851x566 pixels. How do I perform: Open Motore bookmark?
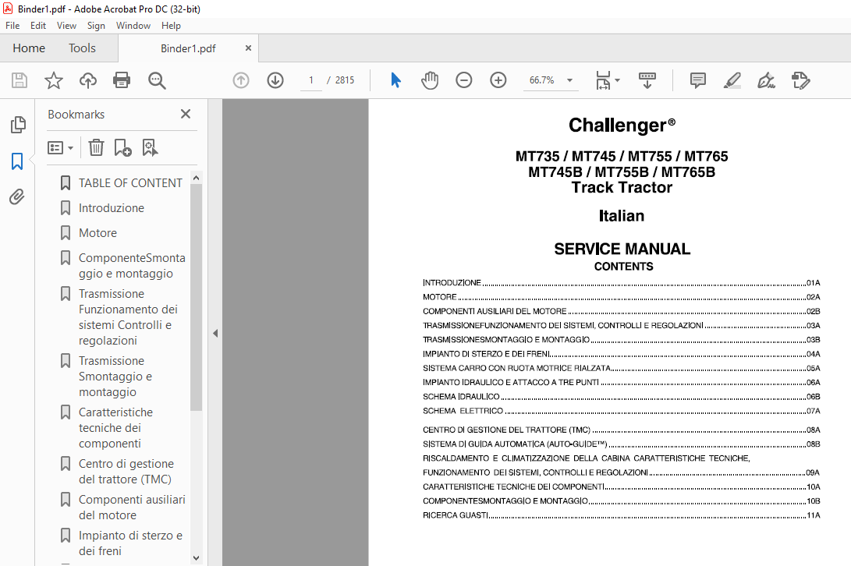tap(98, 233)
